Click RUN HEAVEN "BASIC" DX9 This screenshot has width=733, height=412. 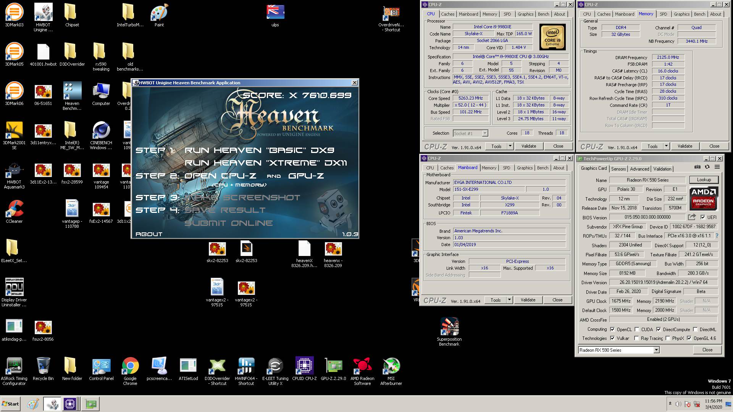pos(260,150)
